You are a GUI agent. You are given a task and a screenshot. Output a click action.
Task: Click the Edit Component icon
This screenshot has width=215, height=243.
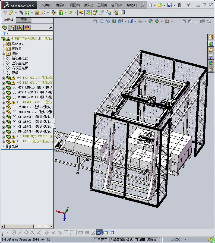pyautogui.click(x=5, y=12)
